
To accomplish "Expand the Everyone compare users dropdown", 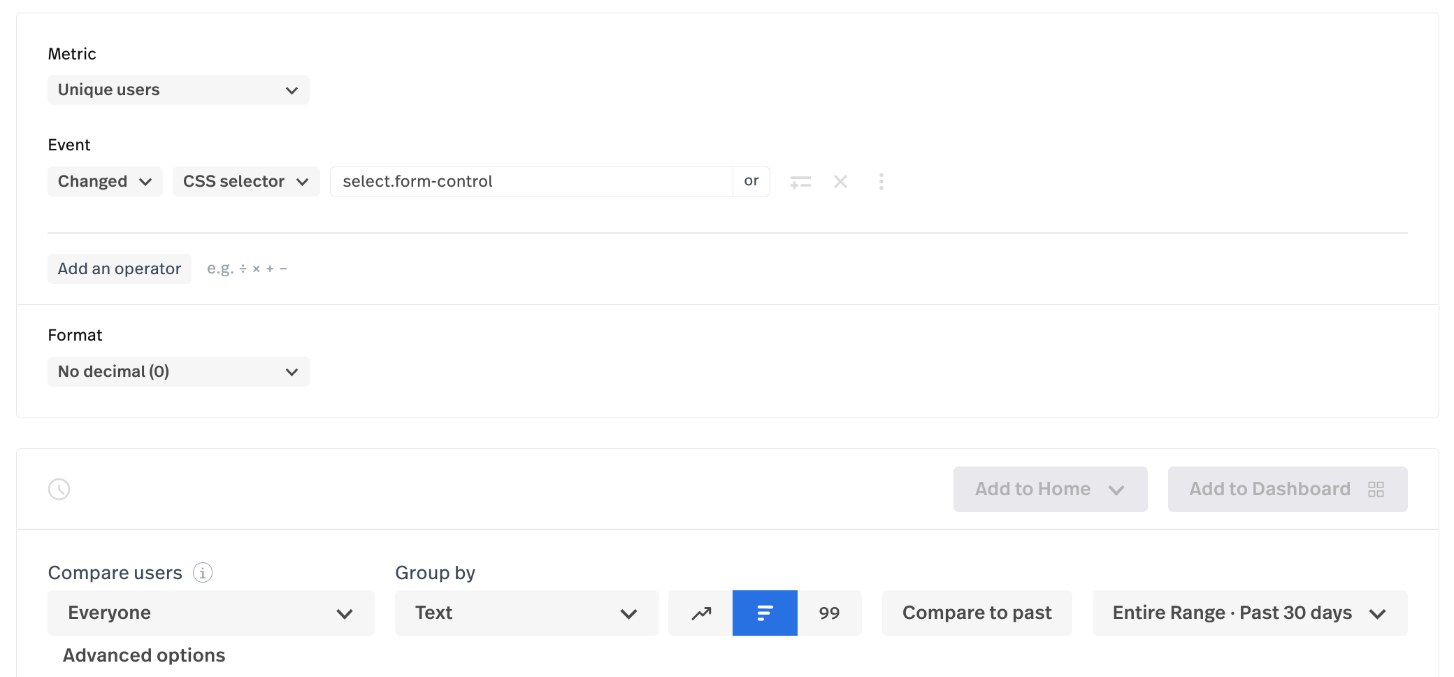I will coord(210,613).
